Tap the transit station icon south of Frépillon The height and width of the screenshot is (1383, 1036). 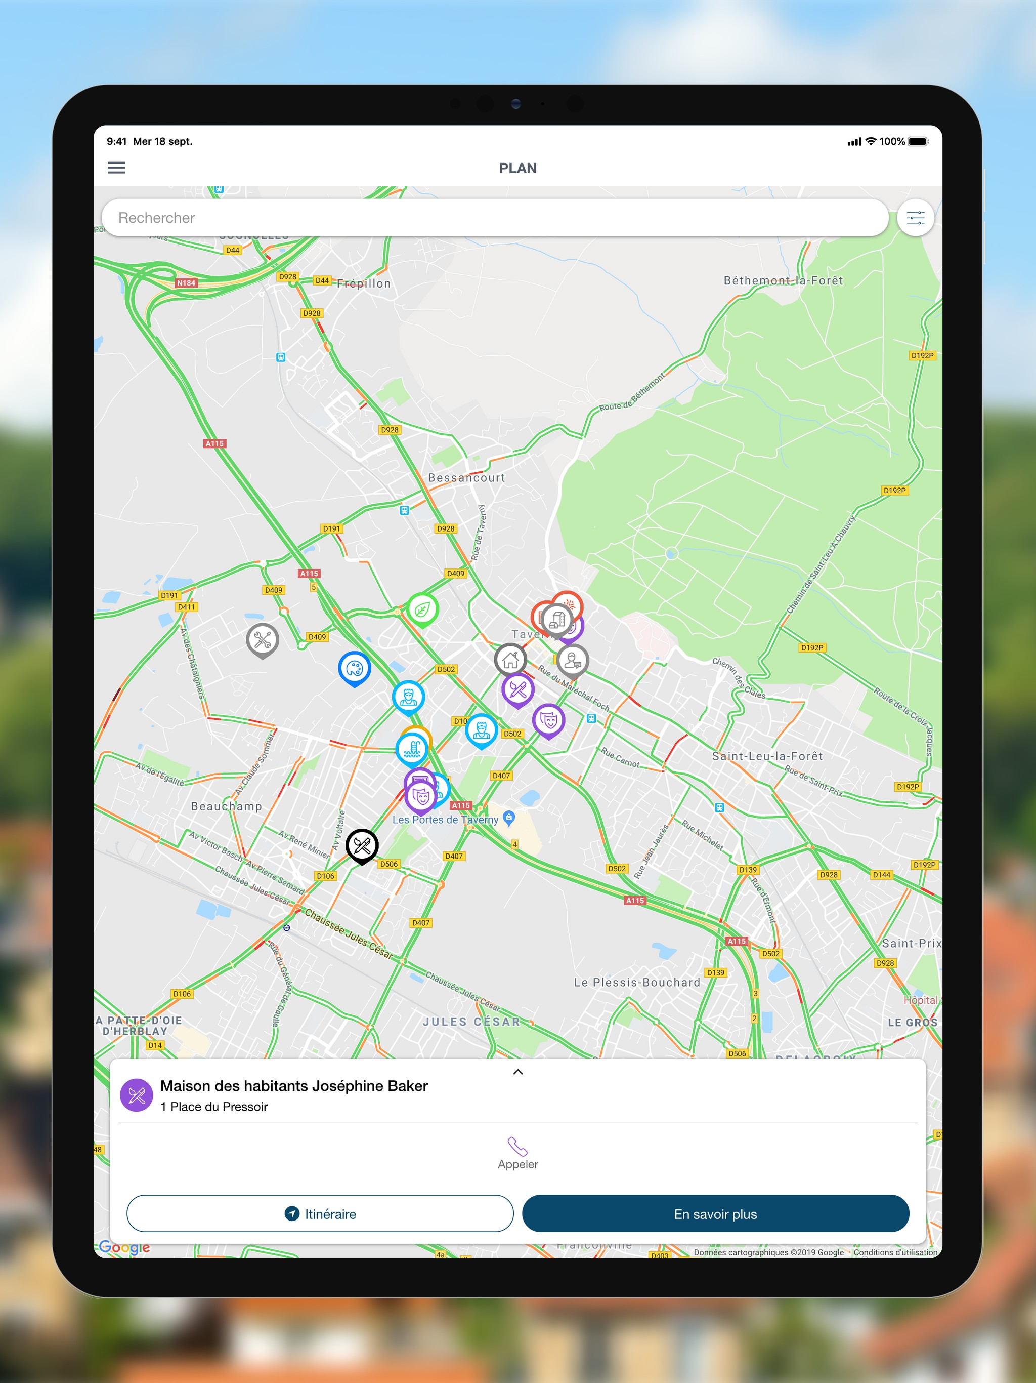281,357
